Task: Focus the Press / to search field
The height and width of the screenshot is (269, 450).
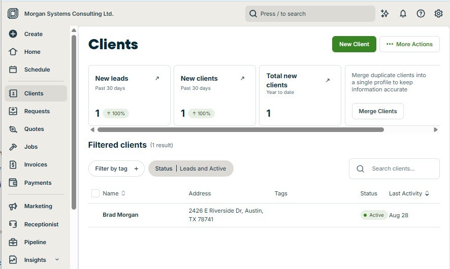Action: (310, 14)
